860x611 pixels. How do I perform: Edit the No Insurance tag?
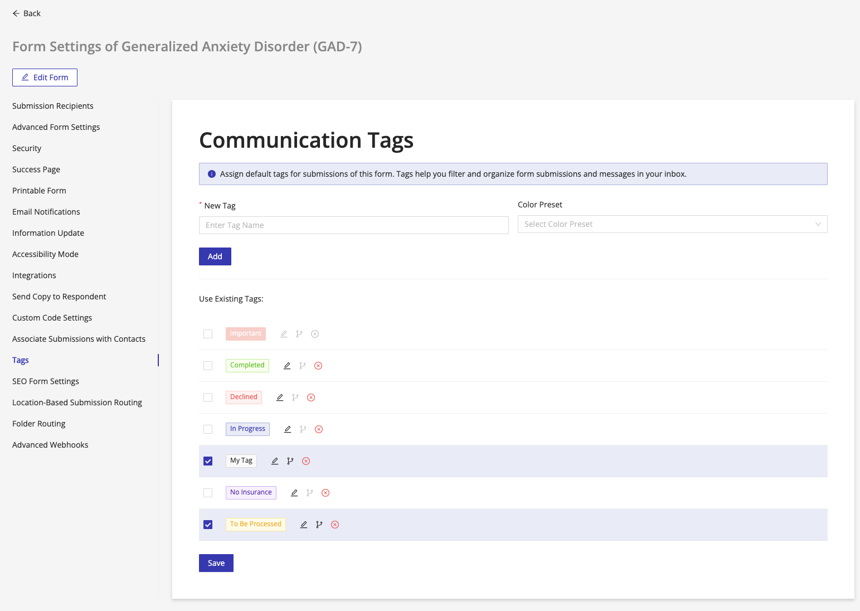(x=294, y=493)
